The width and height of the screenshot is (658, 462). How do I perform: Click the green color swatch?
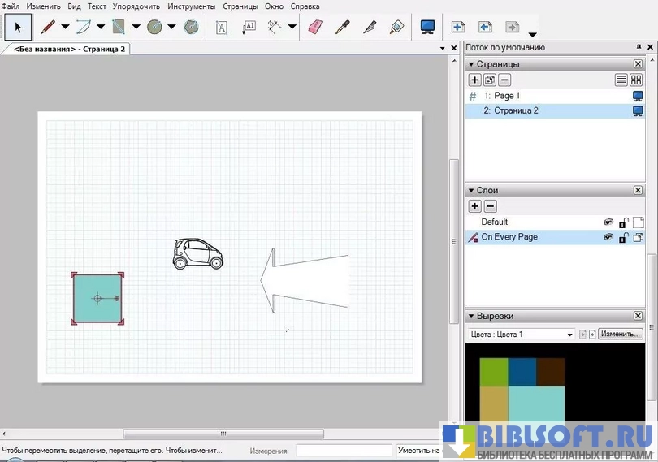pos(493,372)
